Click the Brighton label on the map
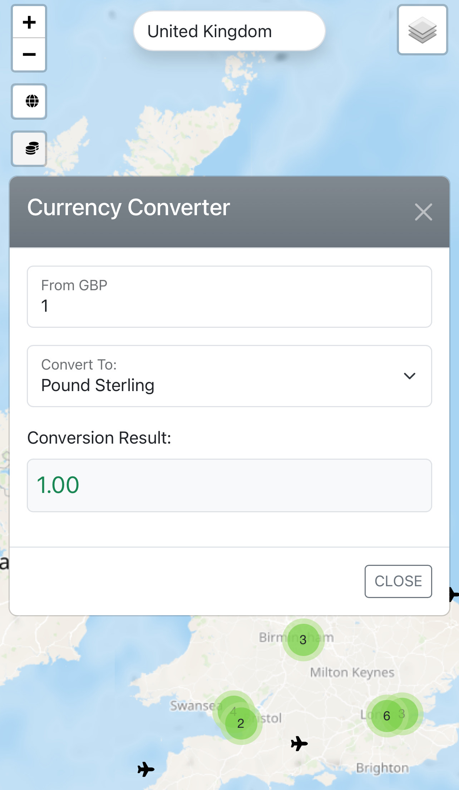 tap(382, 768)
